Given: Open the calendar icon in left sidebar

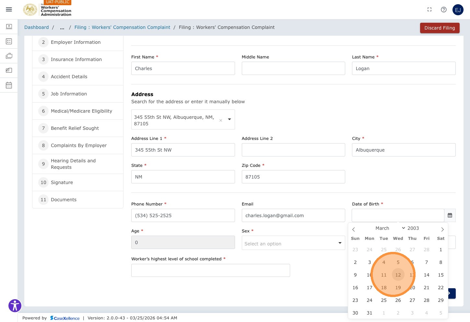Looking at the screenshot, I should click(9, 85).
